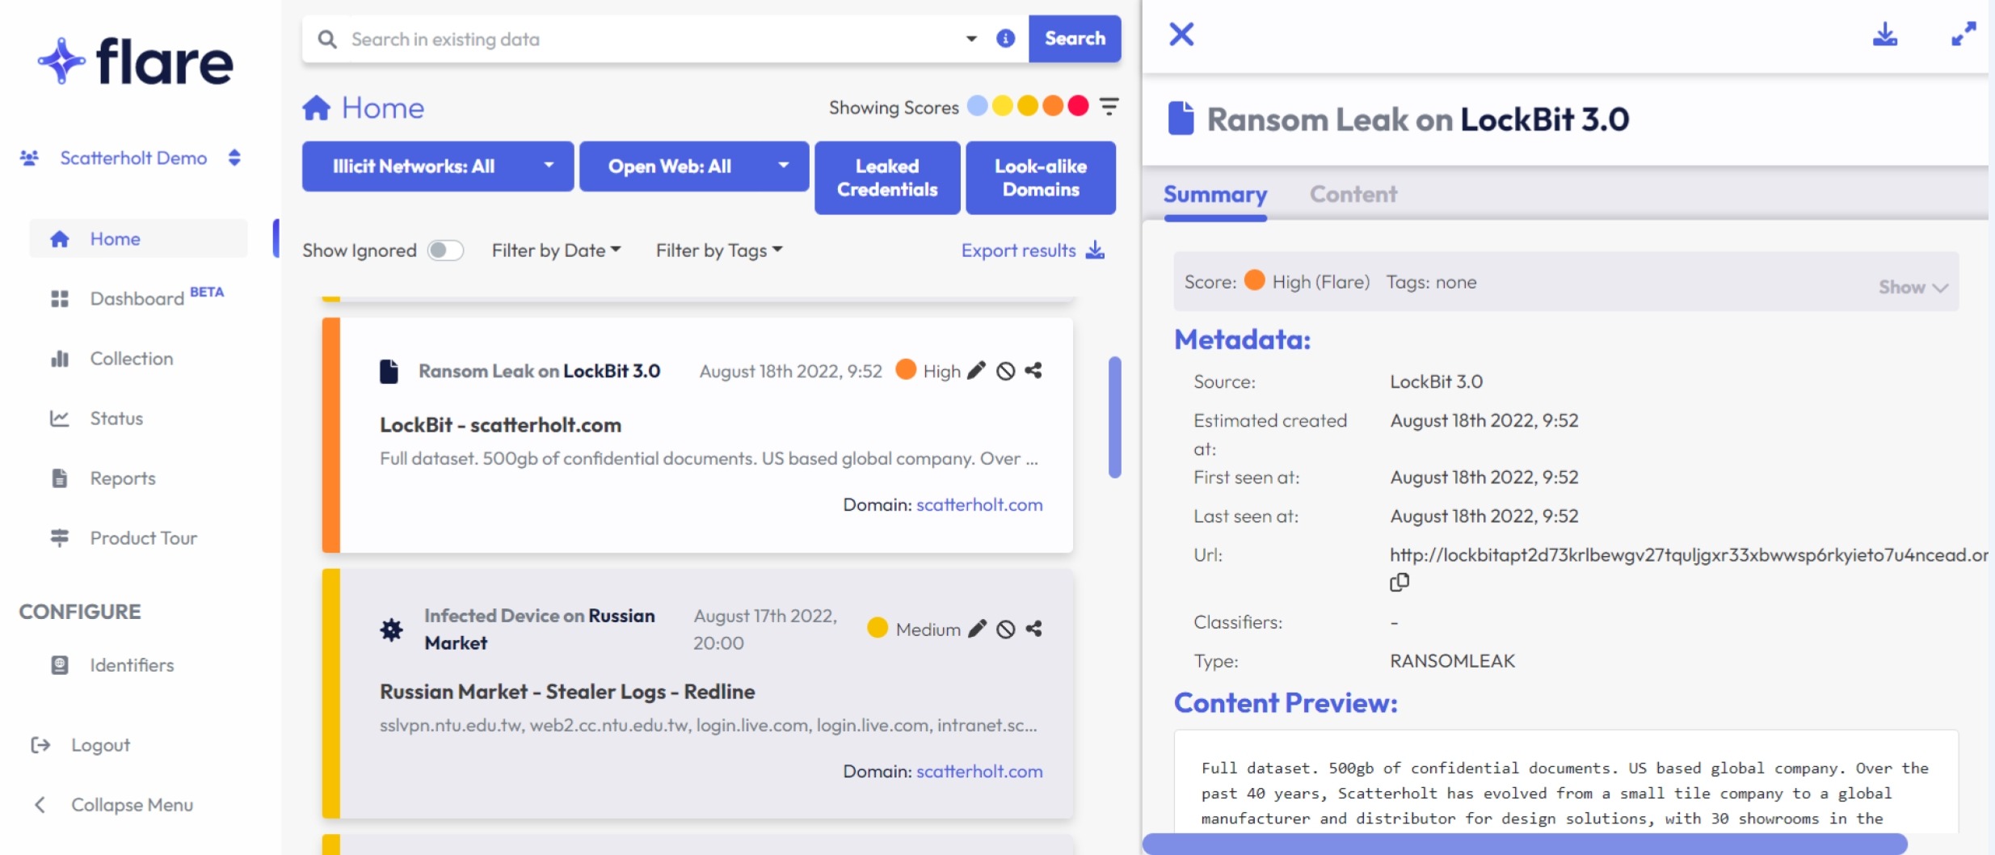Screen dimensions: 1995x855
Task: Share the Russian Market infected device entry
Action: click(1033, 629)
